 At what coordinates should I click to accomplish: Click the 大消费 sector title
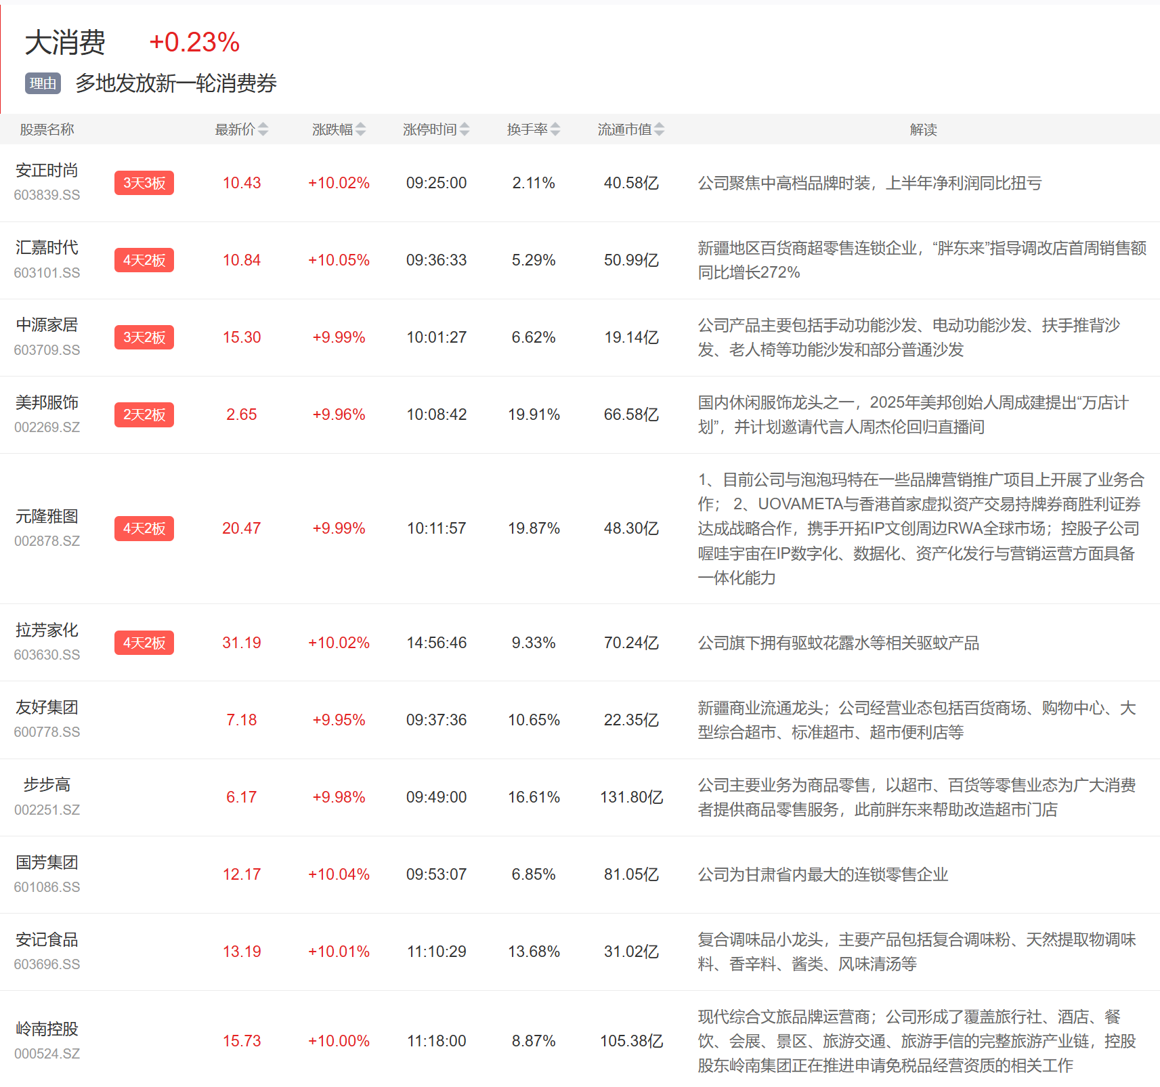pos(65,42)
